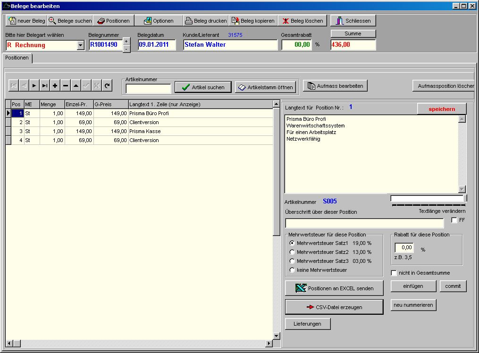Select row 4 Clientversion in table
This screenshot has width=479, height=353.
pos(139,140)
